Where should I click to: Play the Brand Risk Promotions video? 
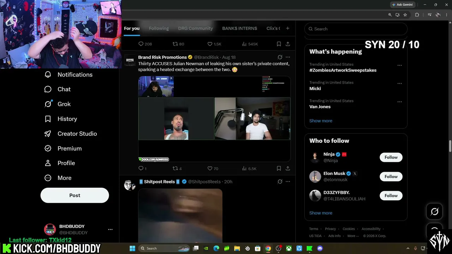[214, 119]
